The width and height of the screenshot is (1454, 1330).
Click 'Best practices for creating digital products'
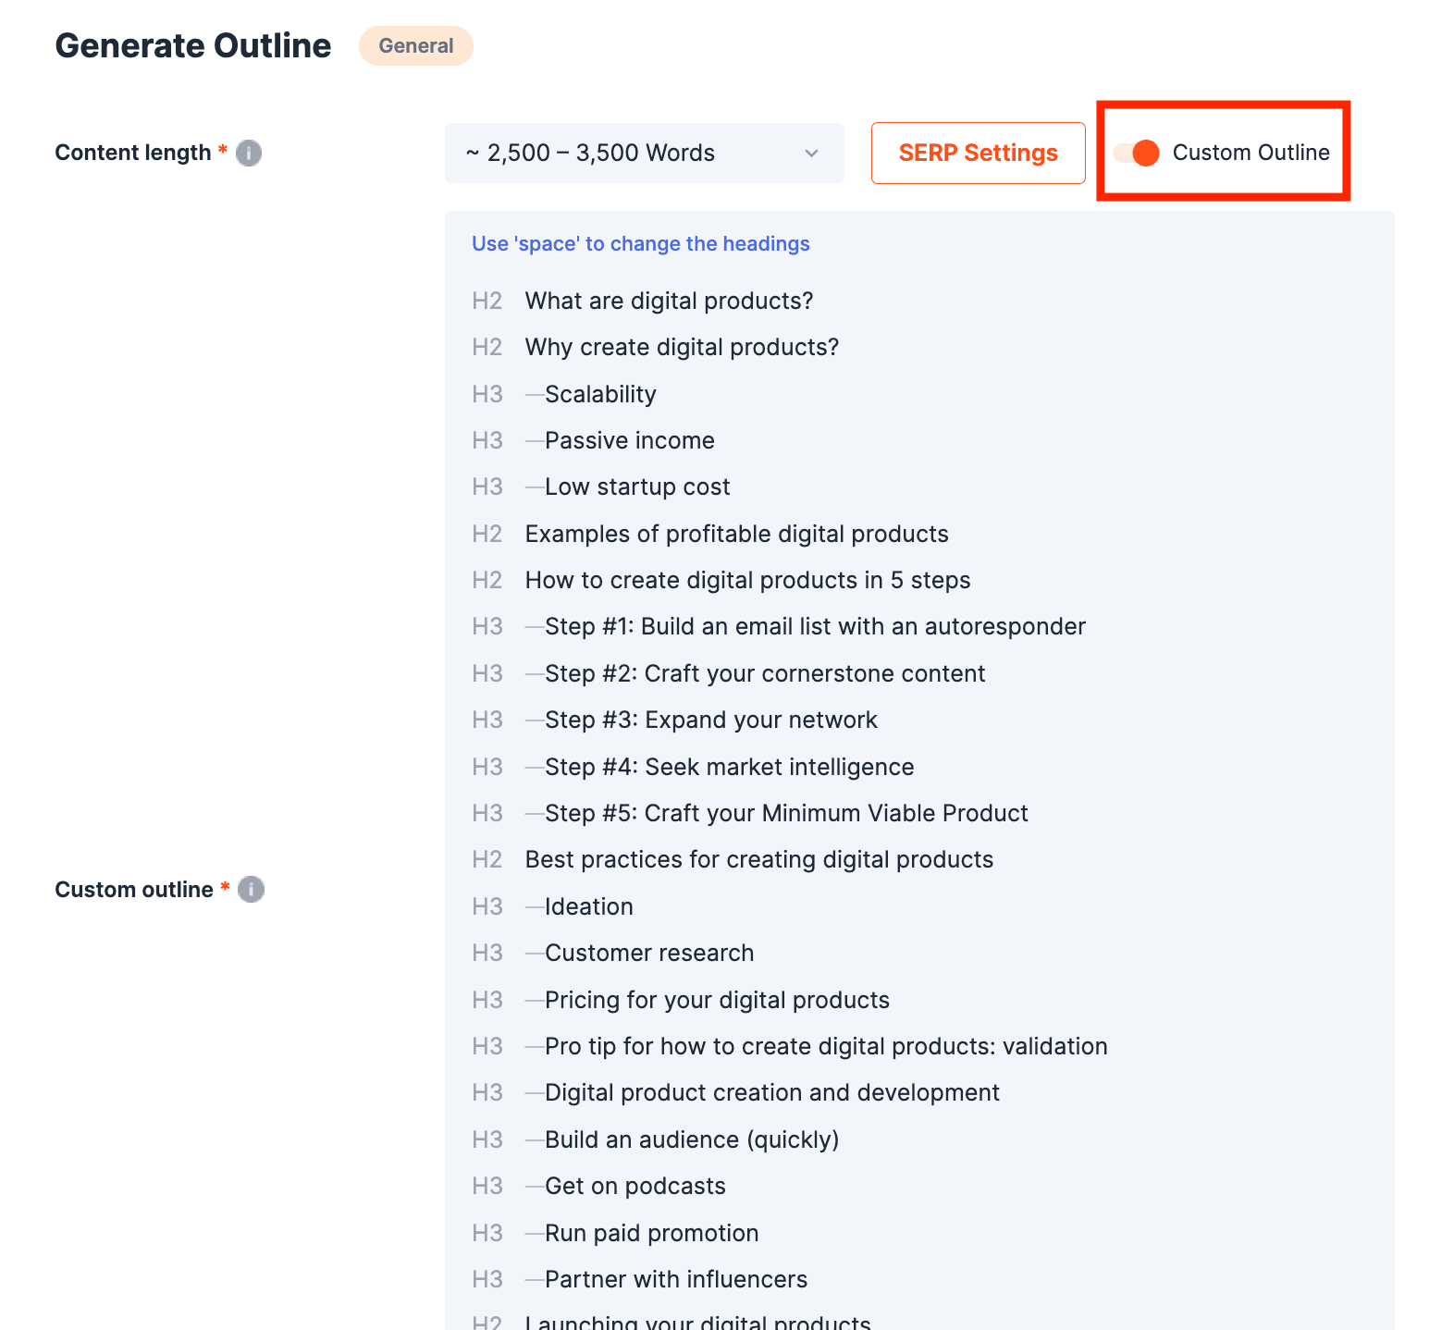pos(758,859)
